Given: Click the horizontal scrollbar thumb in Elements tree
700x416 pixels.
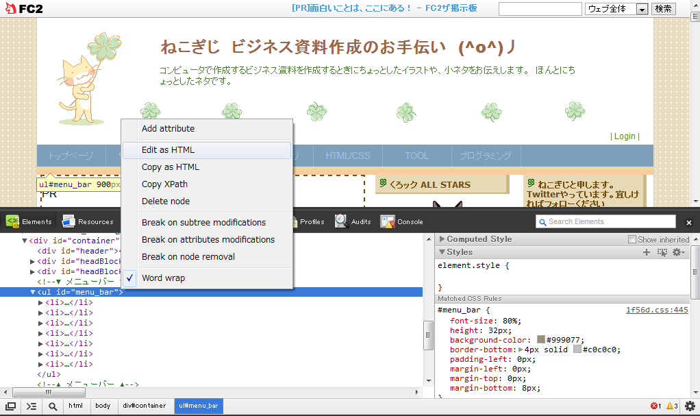Looking at the screenshot, I should tap(49, 392).
